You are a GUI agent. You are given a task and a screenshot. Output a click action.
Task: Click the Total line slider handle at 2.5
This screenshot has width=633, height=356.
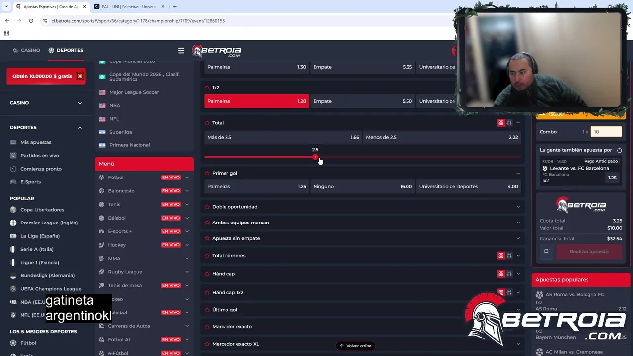coord(315,157)
